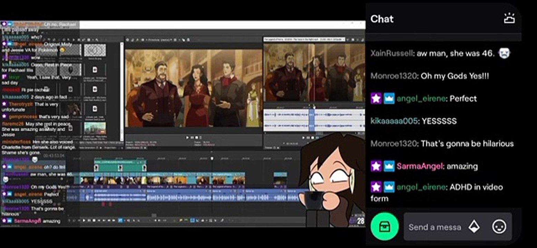
Task: Tap star badge beside 'ADHD in video' message
Action: [376, 187]
